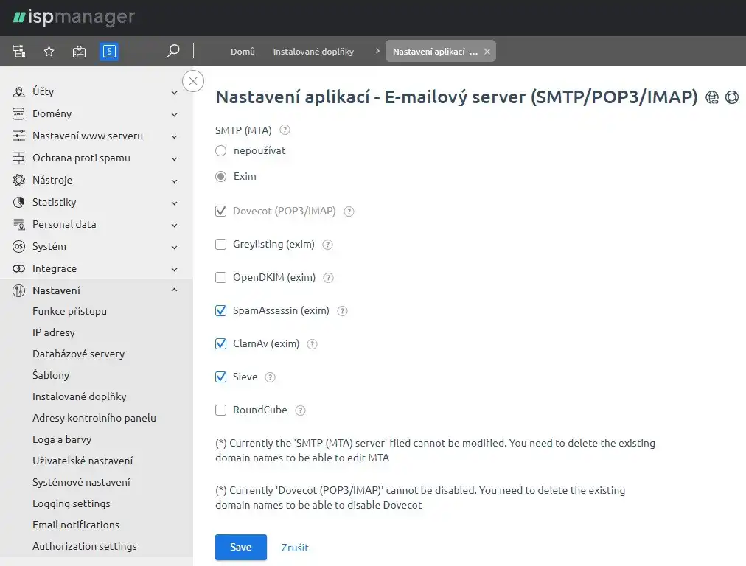Switch to Instalované doplňky tab

click(313, 52)
